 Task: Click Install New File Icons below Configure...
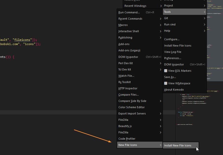click(185, 46)
